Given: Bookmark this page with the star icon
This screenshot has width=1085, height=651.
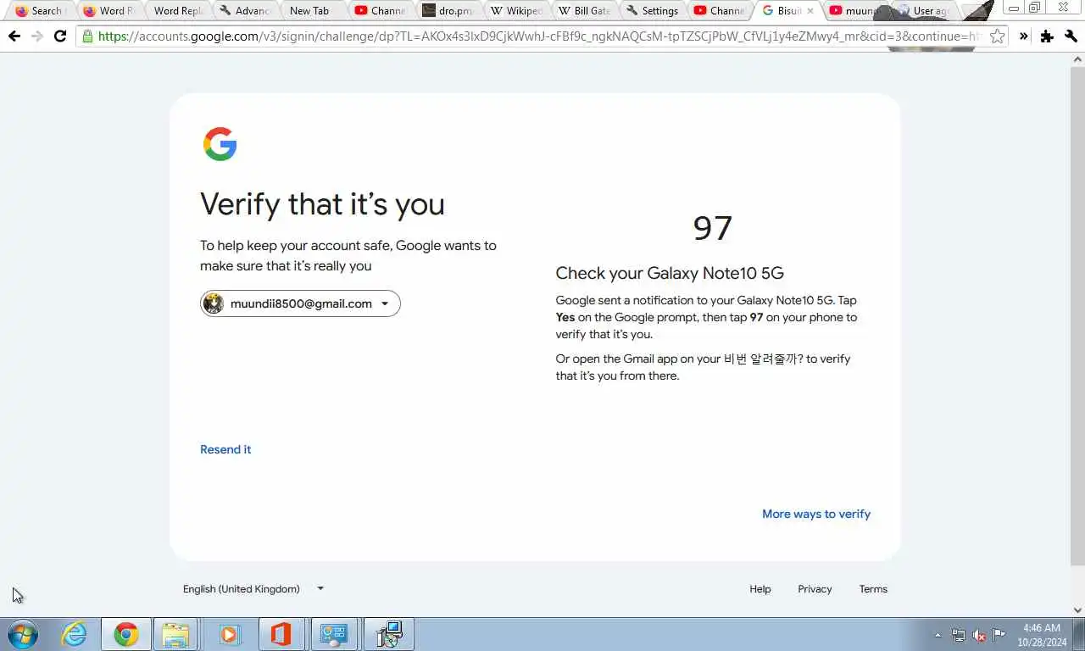Looking at the screenshot, I should [x=998, y=36].
